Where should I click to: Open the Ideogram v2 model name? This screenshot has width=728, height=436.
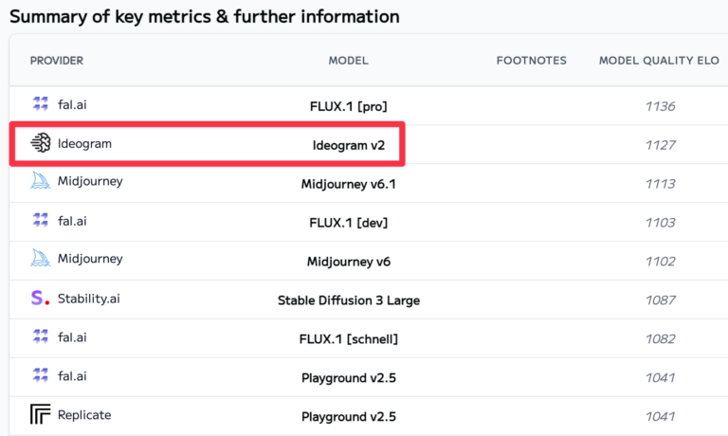coord(348,145)
